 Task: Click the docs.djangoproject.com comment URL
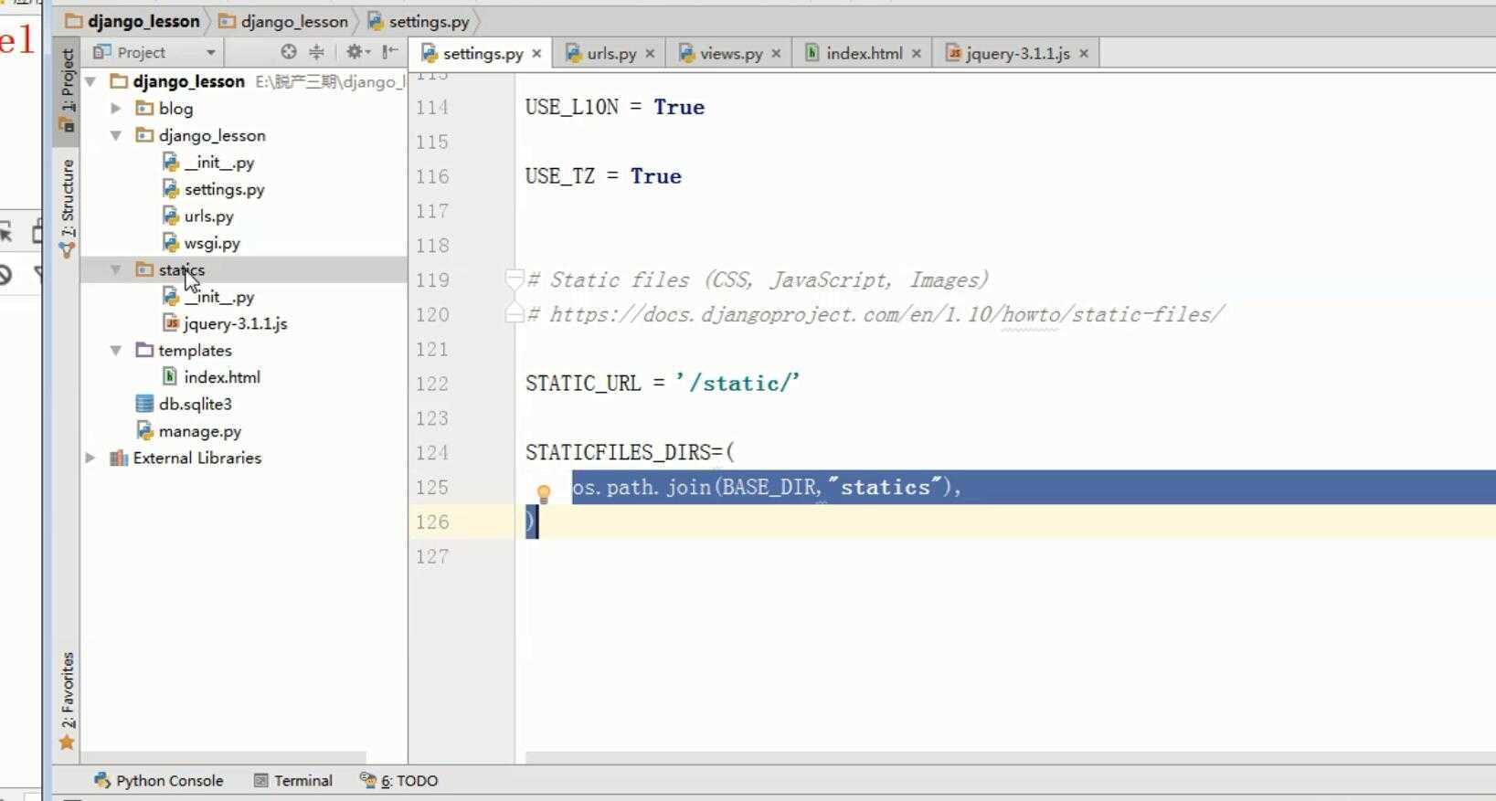886,314
